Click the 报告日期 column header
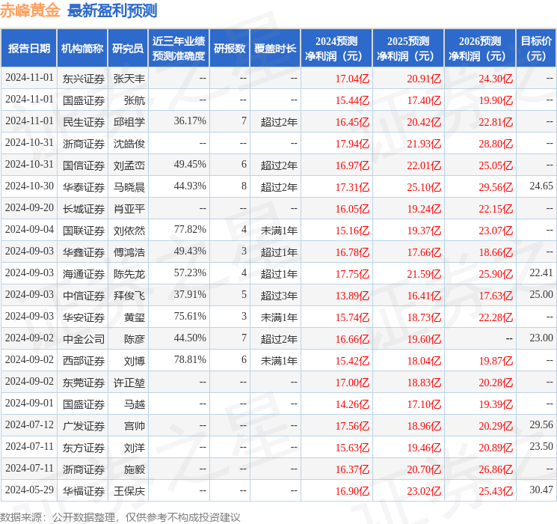 pos(28,49)
